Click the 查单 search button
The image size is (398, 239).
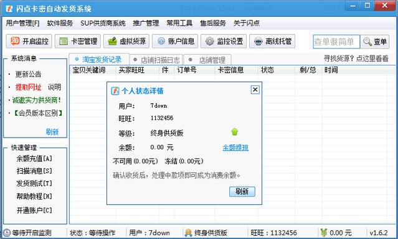pyautogui.click(x=375, y=42)
